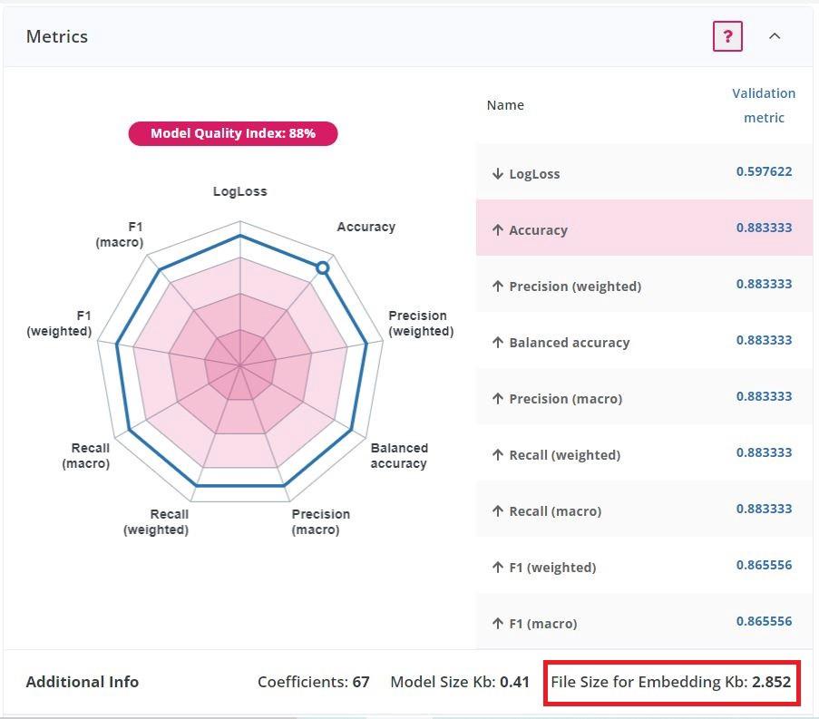Click the Name column header
This screenshot has width=819, height=719.
pos(505,105)
